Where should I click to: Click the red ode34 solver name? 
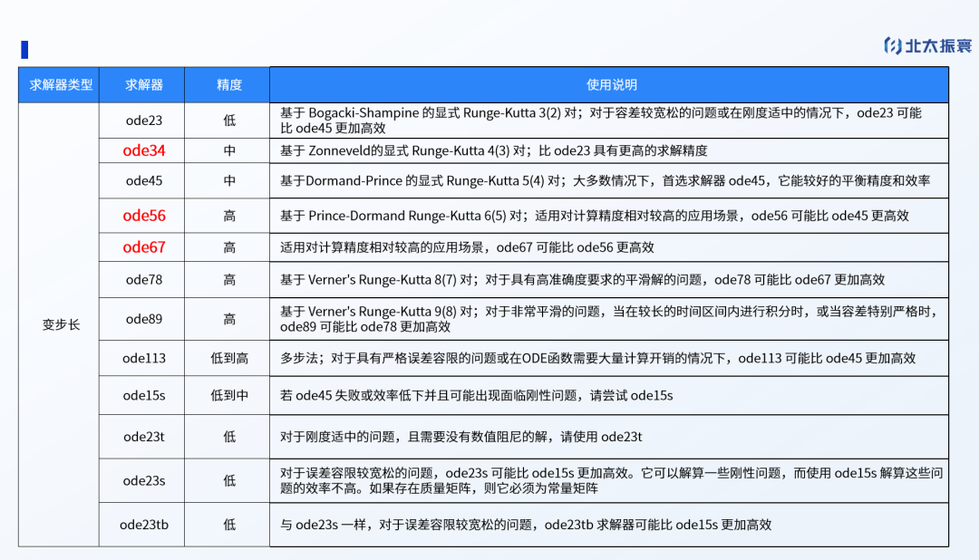click(x=144, y=150)
